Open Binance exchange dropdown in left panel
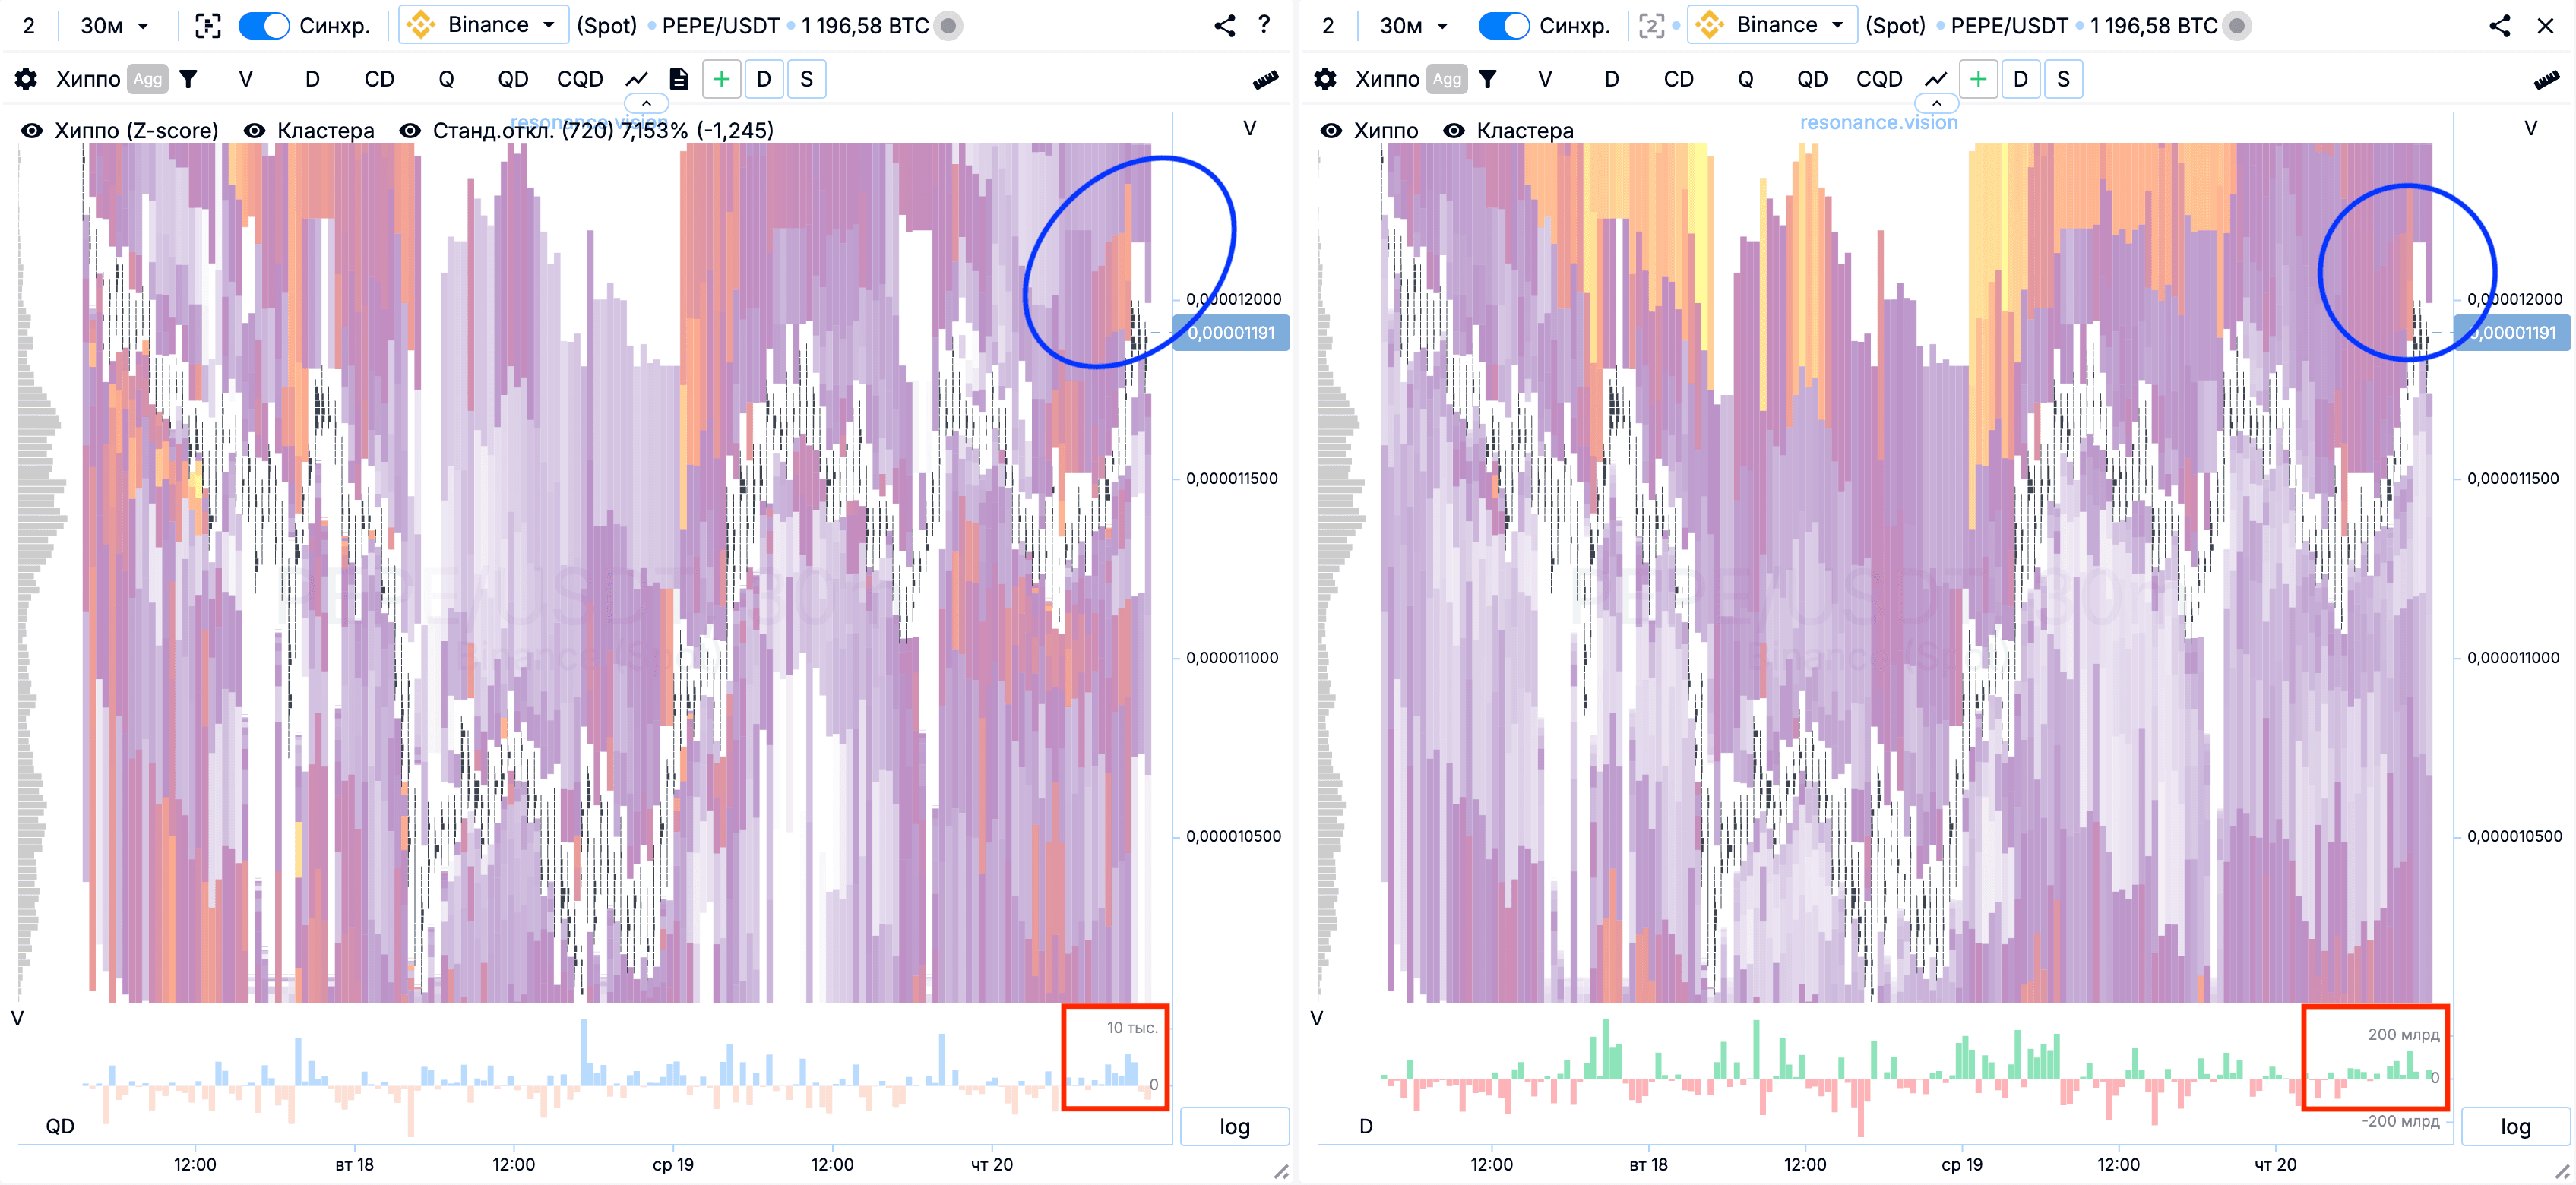 tap(484, 24)
